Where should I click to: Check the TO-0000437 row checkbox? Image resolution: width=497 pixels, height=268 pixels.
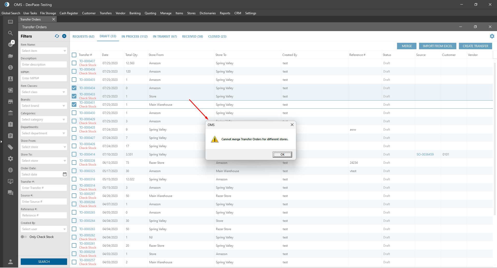click(74, 63)
